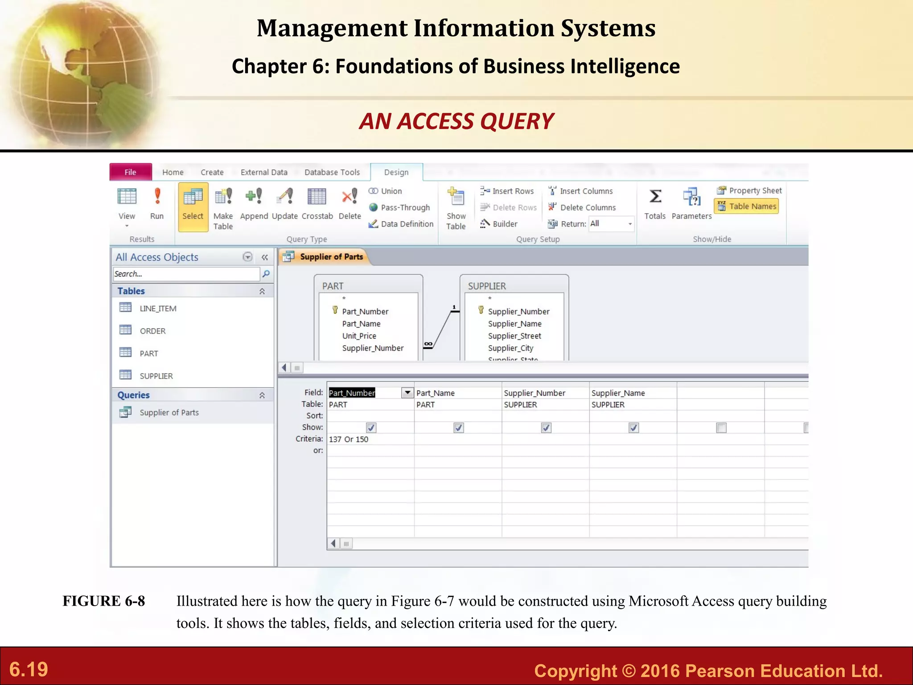Select the Pass-Through query option
913x685 pixels.
399,207
